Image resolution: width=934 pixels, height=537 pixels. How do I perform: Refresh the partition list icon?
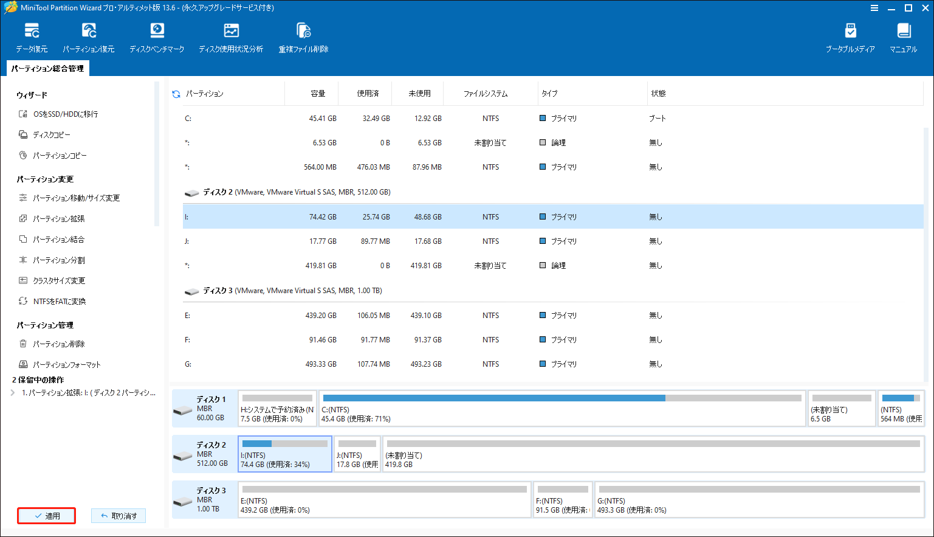(176, 94)
